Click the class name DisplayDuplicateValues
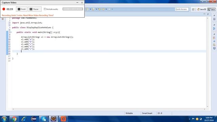The width and height of the screenshot is (217, 122). [39, 27]
